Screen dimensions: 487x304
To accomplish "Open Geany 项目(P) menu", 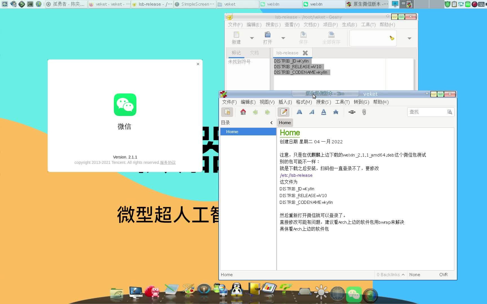I will click(x=330, y=25).
